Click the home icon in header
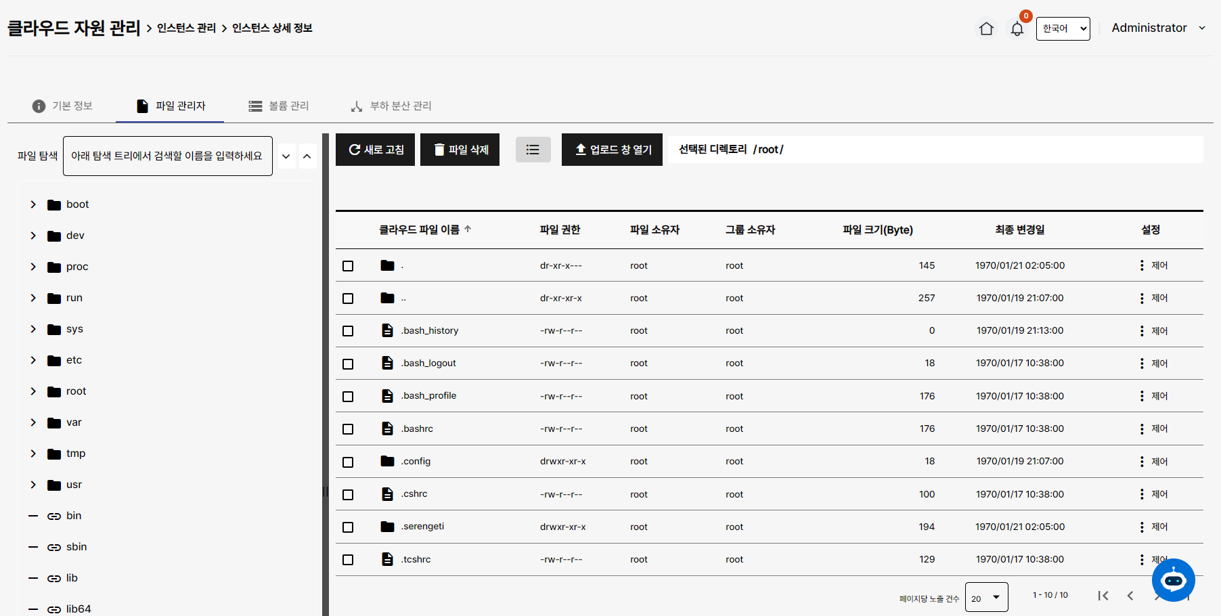This screenshot has height=616, width=1221. [986, 28]
